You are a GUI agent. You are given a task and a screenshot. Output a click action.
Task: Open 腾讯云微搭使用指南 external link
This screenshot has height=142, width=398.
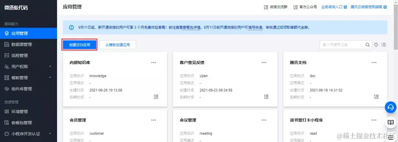[x=369, y=7]
